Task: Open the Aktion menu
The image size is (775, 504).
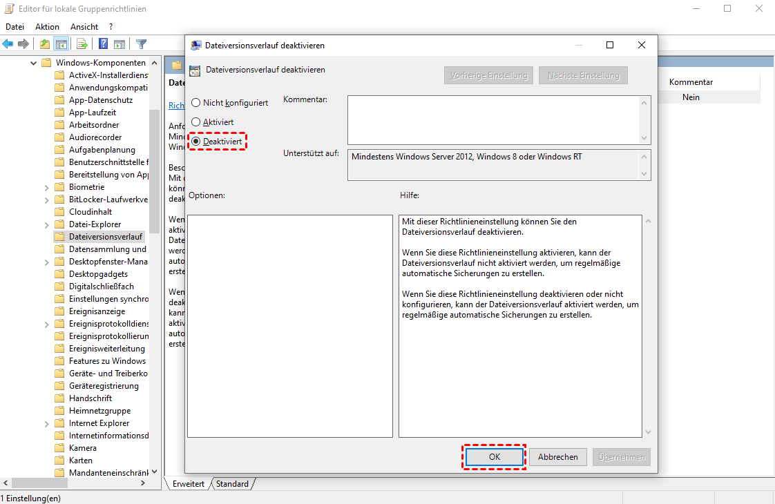Action: (x=47, y=27)
